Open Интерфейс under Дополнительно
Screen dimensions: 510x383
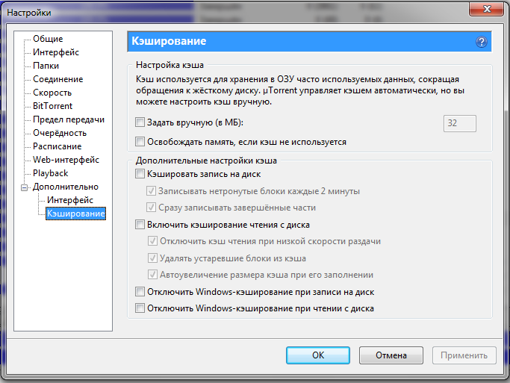pyautogui.click(x=70, y=200)
